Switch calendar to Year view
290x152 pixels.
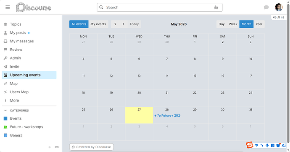pyautogui.click(x=259, y=24)
